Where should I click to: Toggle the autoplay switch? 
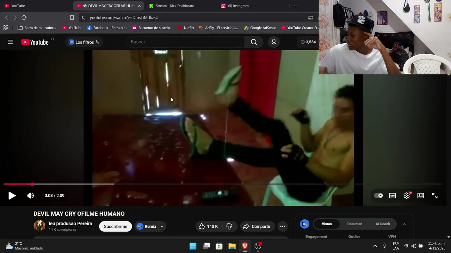(x=378, y=196)
